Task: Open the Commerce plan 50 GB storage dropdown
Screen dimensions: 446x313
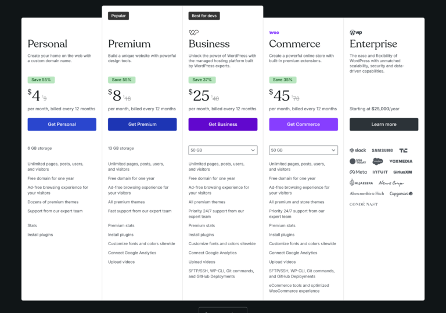Action: pos(304,150)
